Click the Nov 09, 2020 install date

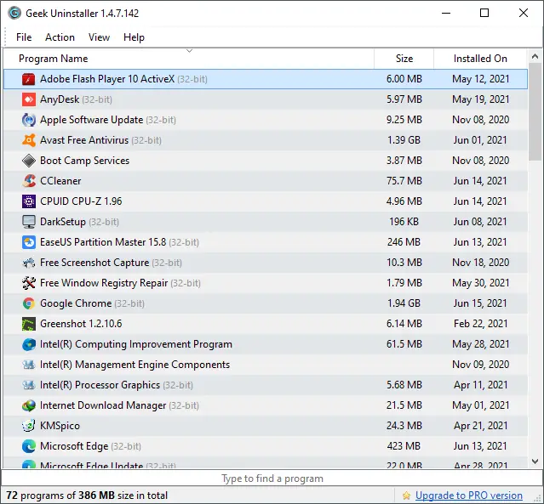[480, 365]
